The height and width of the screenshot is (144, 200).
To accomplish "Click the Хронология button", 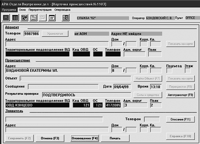I will pos(55,34).
